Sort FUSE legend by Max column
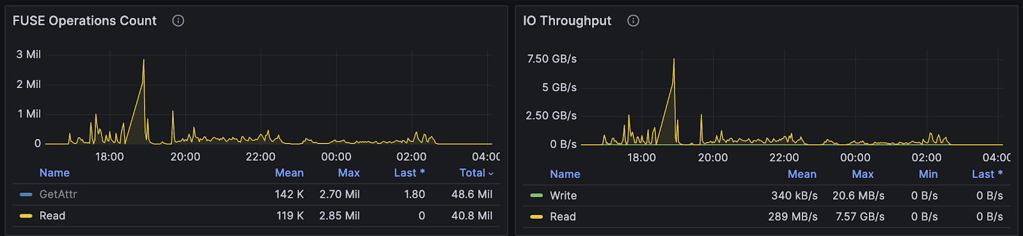Viewport: 1023px width, 236px height. (x=348, y=173)
